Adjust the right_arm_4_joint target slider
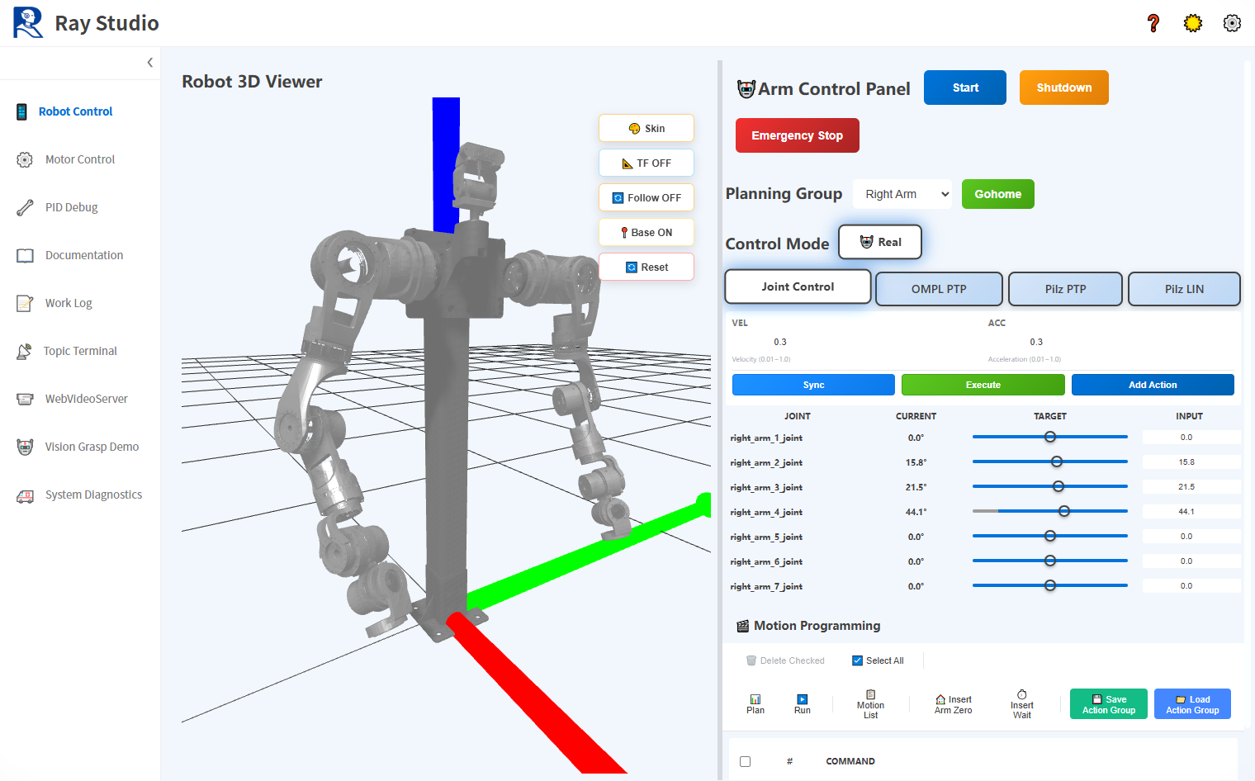 [1065, 511]
